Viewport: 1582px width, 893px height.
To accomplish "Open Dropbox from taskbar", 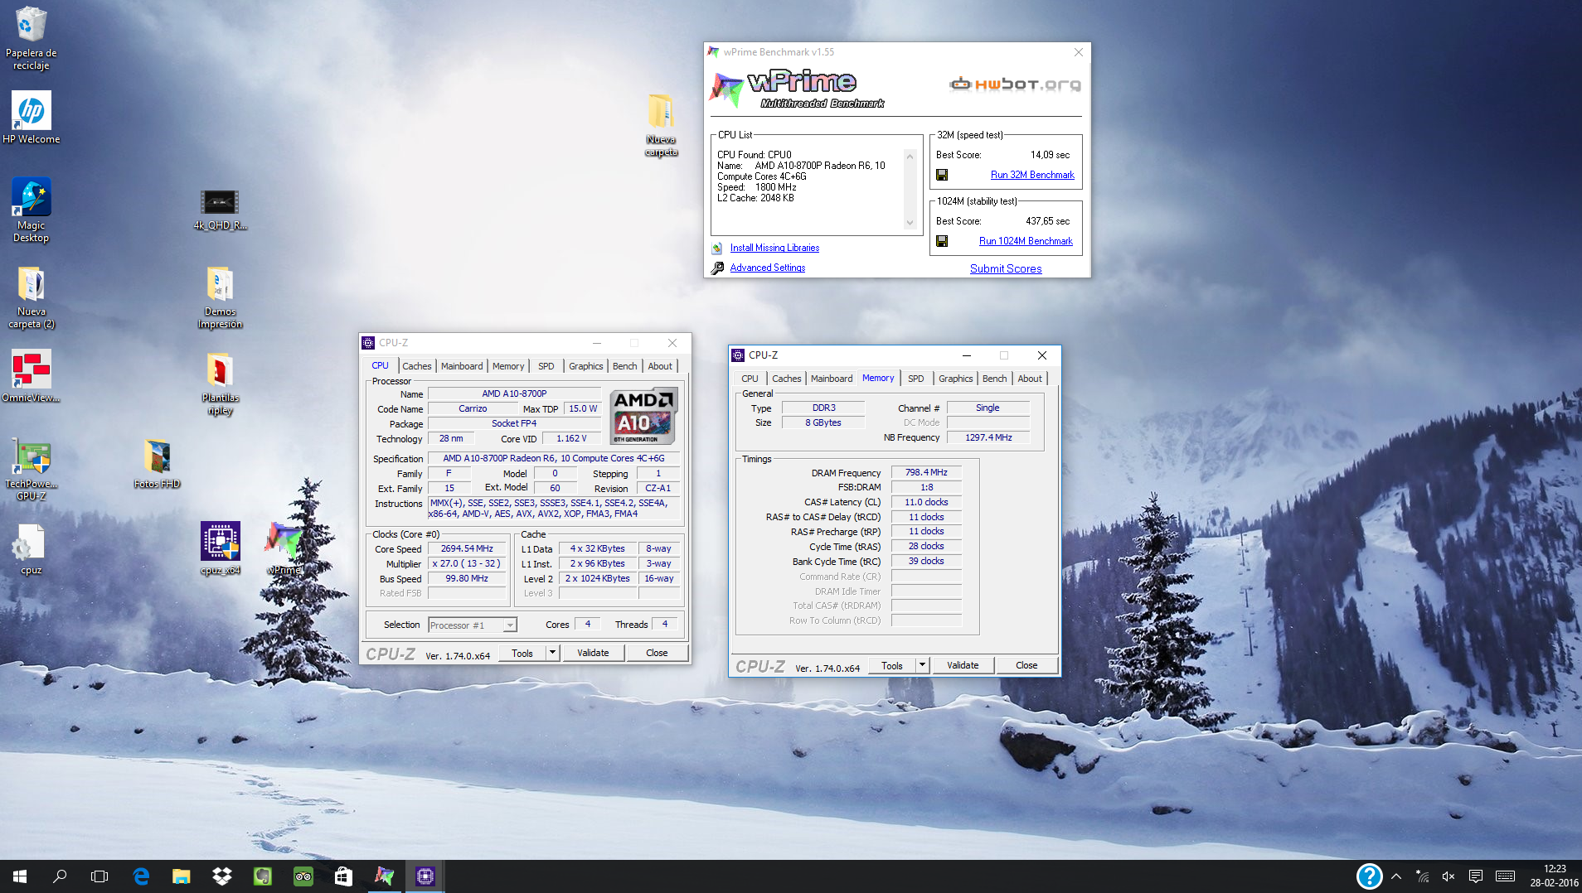I will pos(221,876).
